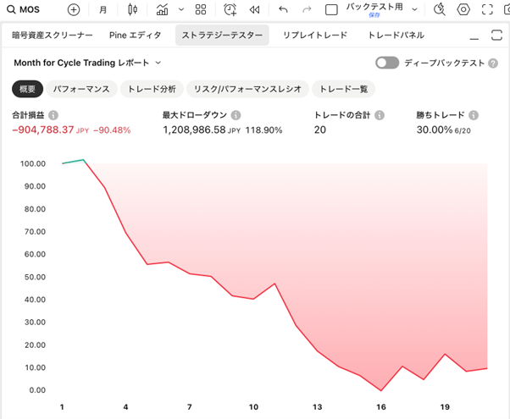Open chart settings hexagon icon

463,9
